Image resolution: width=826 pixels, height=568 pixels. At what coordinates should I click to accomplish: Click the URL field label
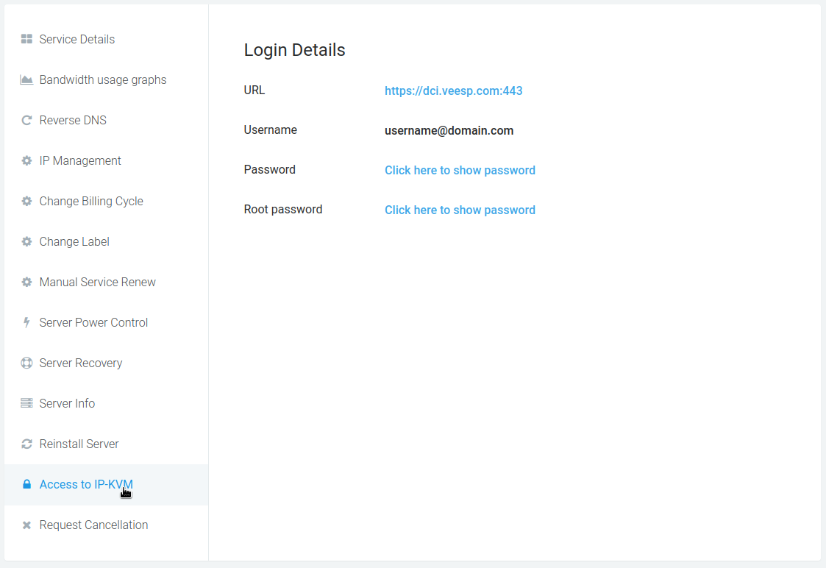[254, 90]
